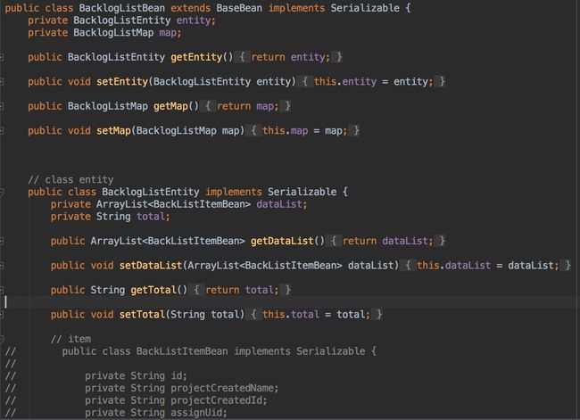Click the setEntity method name

tap(122, 82)
